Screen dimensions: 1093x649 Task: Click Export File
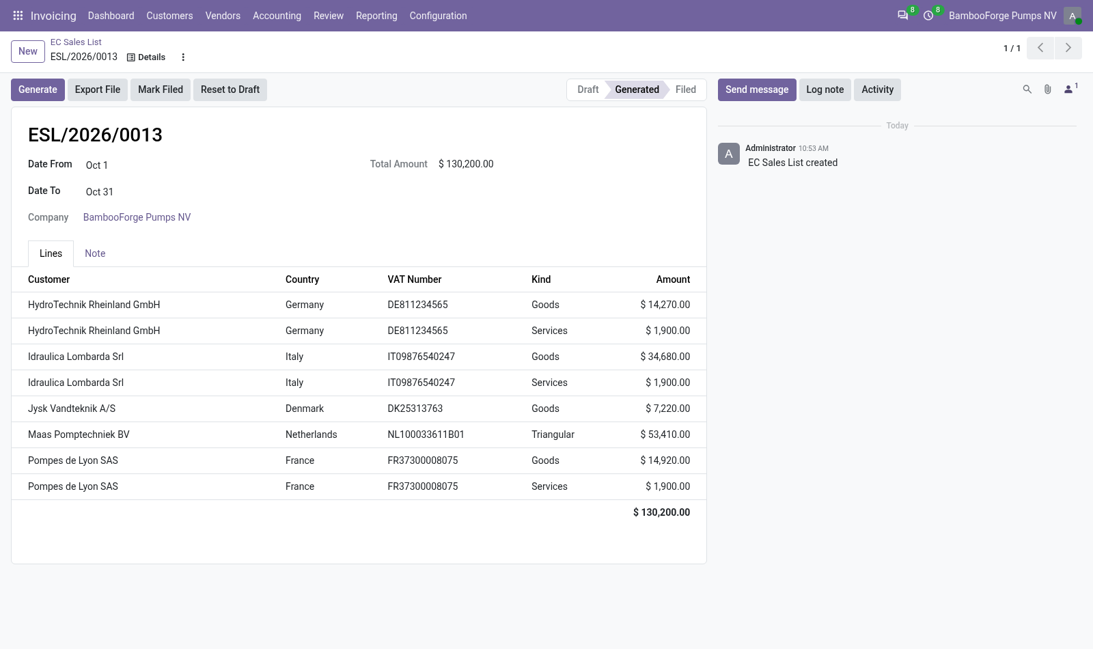coord(98,89)
